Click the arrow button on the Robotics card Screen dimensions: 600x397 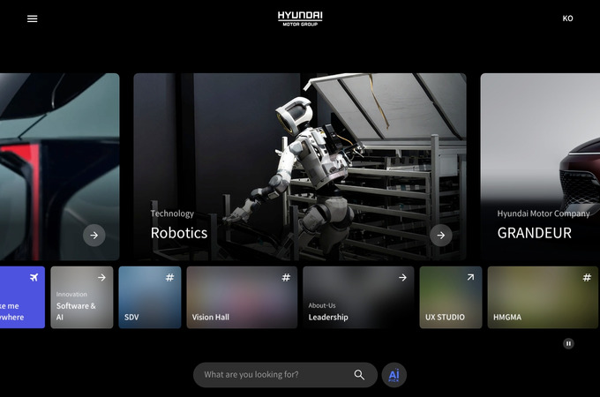tap(441, 236)
